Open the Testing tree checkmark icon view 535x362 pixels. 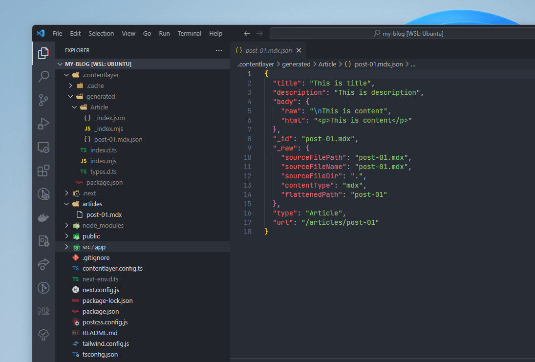pos(43,334)
